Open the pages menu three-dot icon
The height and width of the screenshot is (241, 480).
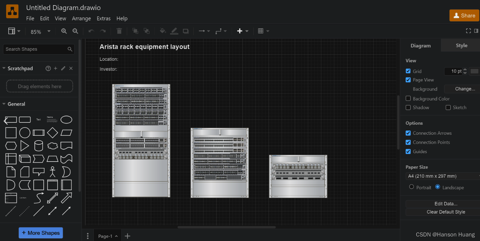(88, 236)
